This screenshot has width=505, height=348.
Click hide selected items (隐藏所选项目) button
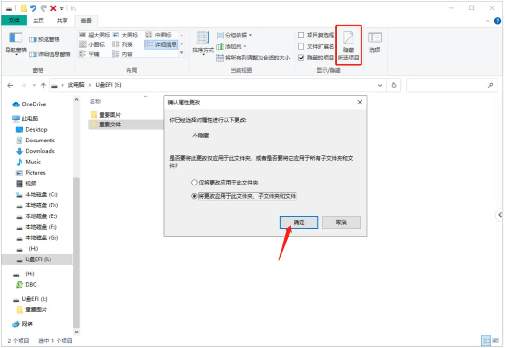348,45
